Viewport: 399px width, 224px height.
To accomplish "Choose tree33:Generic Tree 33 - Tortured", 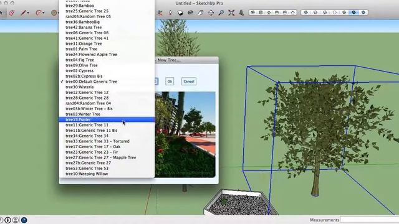I will tap(107, 141).
